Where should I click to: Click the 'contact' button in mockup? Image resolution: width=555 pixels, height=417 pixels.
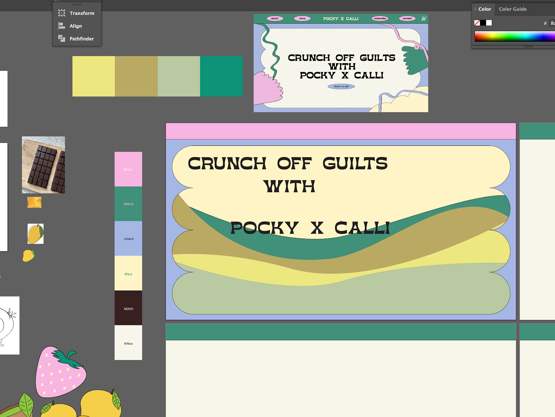[407, 18]
